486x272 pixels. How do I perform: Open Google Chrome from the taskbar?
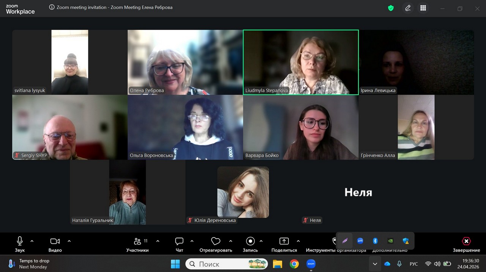(x=294, y=264)
